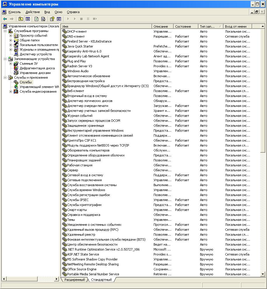Go up one level via folder icon
267x289 pixels.
coord(21,19)
